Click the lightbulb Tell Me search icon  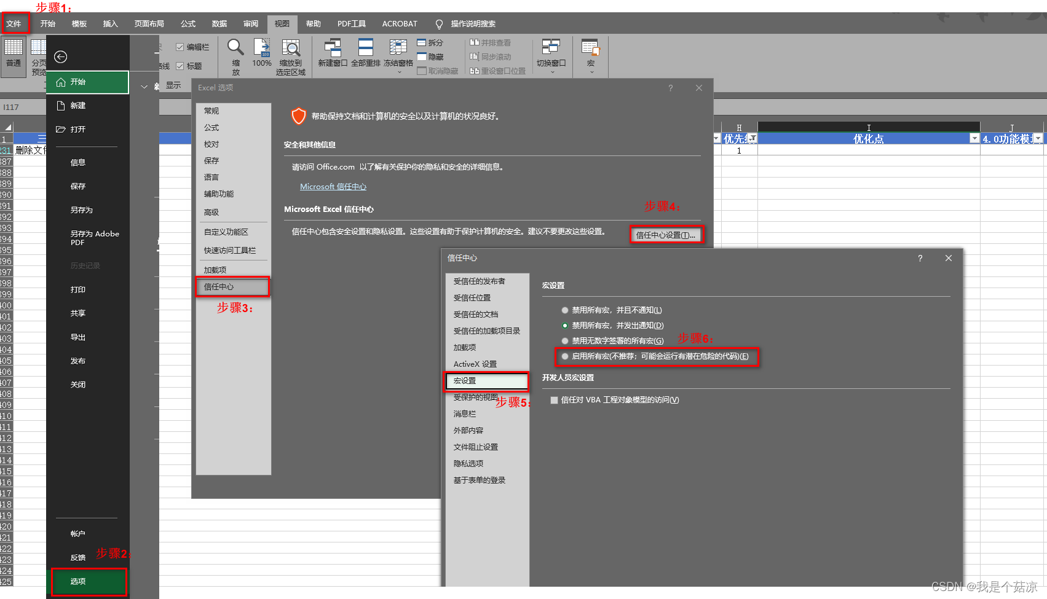pyautogui.click(x=439, y=24)
